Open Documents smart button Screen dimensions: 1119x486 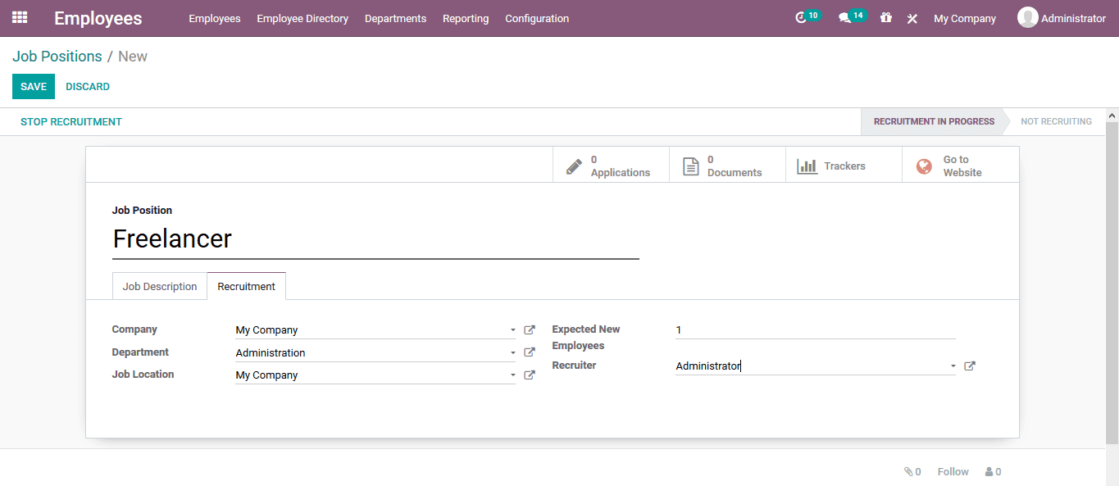click(x=726, y=165)
